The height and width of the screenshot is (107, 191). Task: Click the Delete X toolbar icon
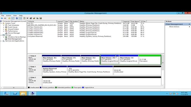point(27,18)
